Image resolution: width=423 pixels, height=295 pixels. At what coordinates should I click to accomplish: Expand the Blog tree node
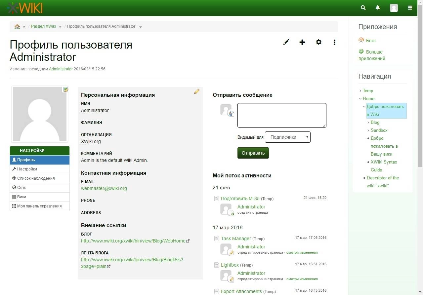coord(368,123)
